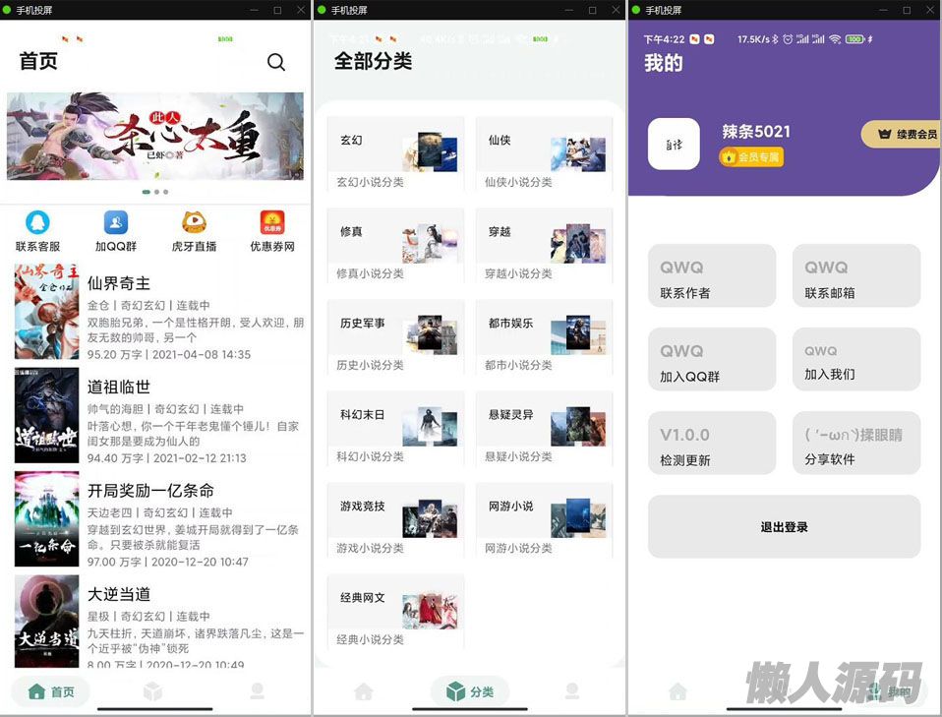Select the 首页 home tab in bottom bar
This screenshot has height=717, width=942.
tap(51, 691)
